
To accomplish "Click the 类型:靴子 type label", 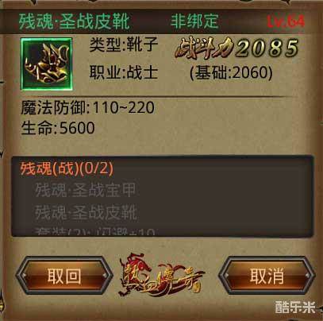I will click(x=124, y=44).
